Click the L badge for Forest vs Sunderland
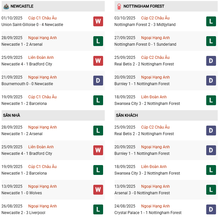 pos(211,41)
